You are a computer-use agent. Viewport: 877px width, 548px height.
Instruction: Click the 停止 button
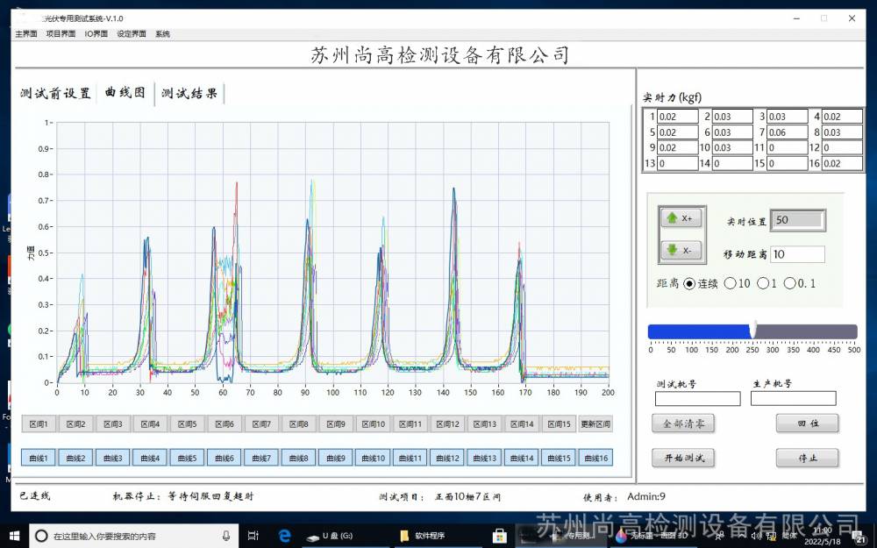coord(807,458)
